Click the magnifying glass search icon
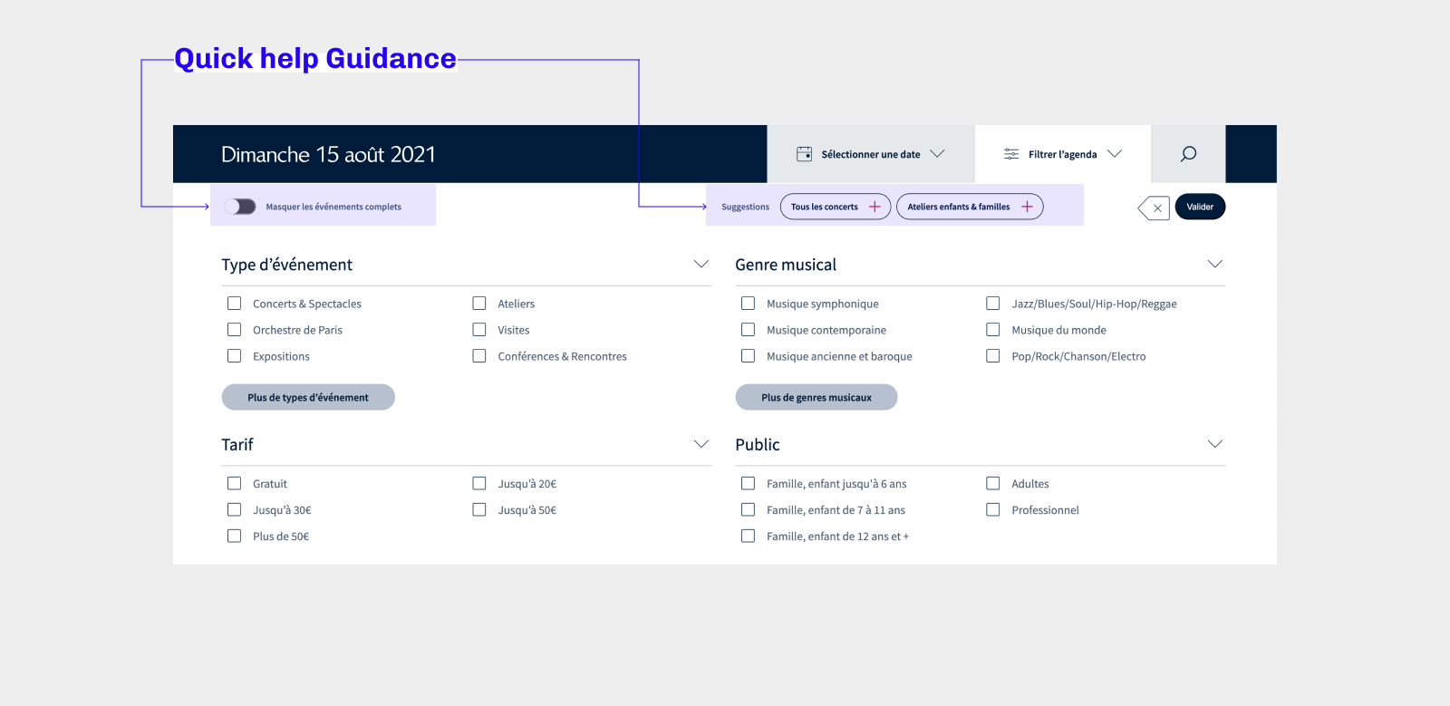Screen dimensions: 1450x706 click(1188, 154)
